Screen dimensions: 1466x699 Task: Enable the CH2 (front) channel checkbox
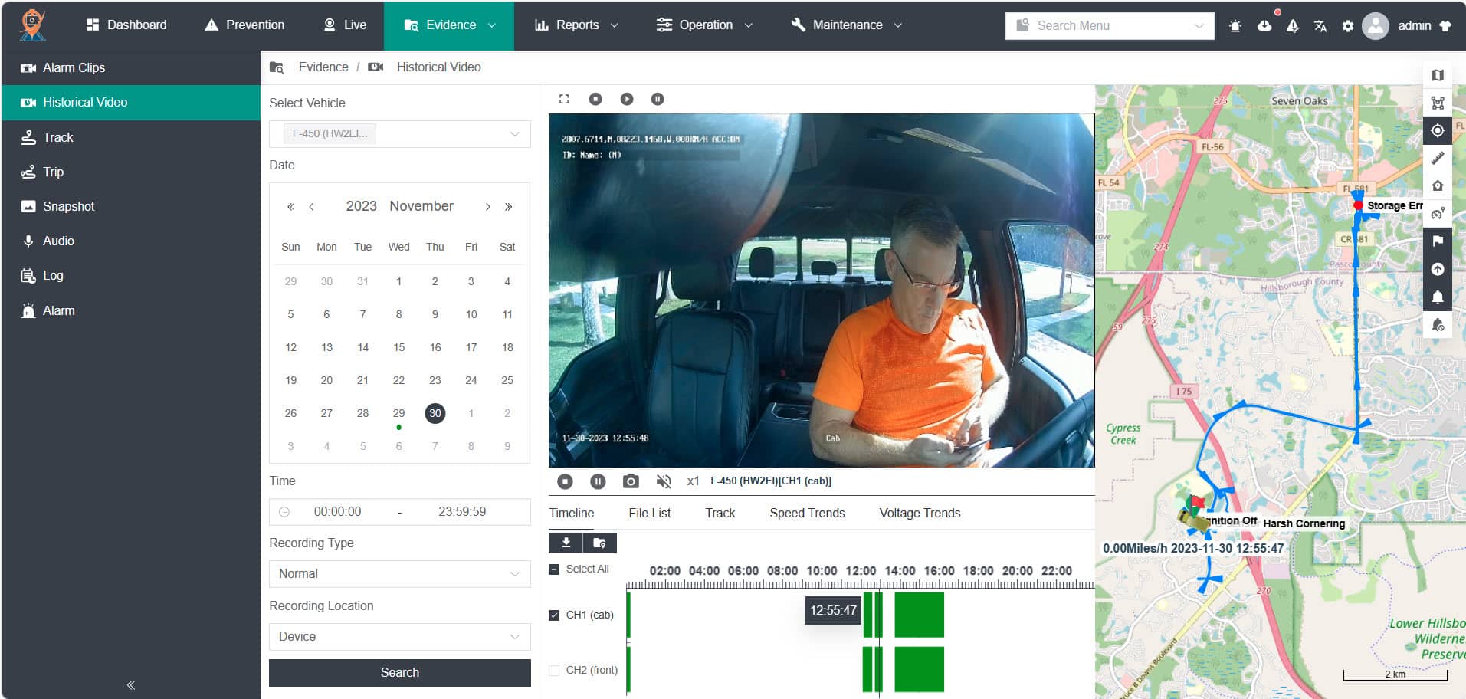(554, 670)
